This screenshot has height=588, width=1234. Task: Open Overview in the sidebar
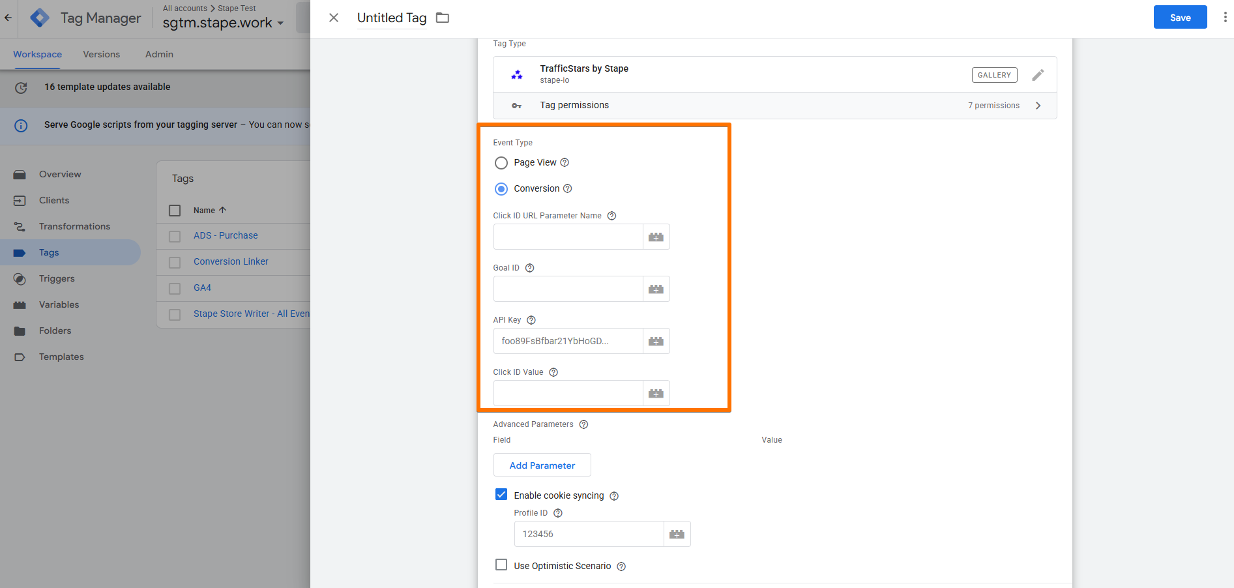click(60, 174)
